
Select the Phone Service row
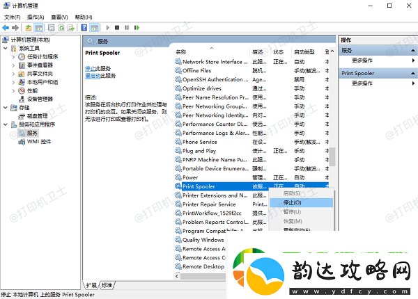coord(251,142)
